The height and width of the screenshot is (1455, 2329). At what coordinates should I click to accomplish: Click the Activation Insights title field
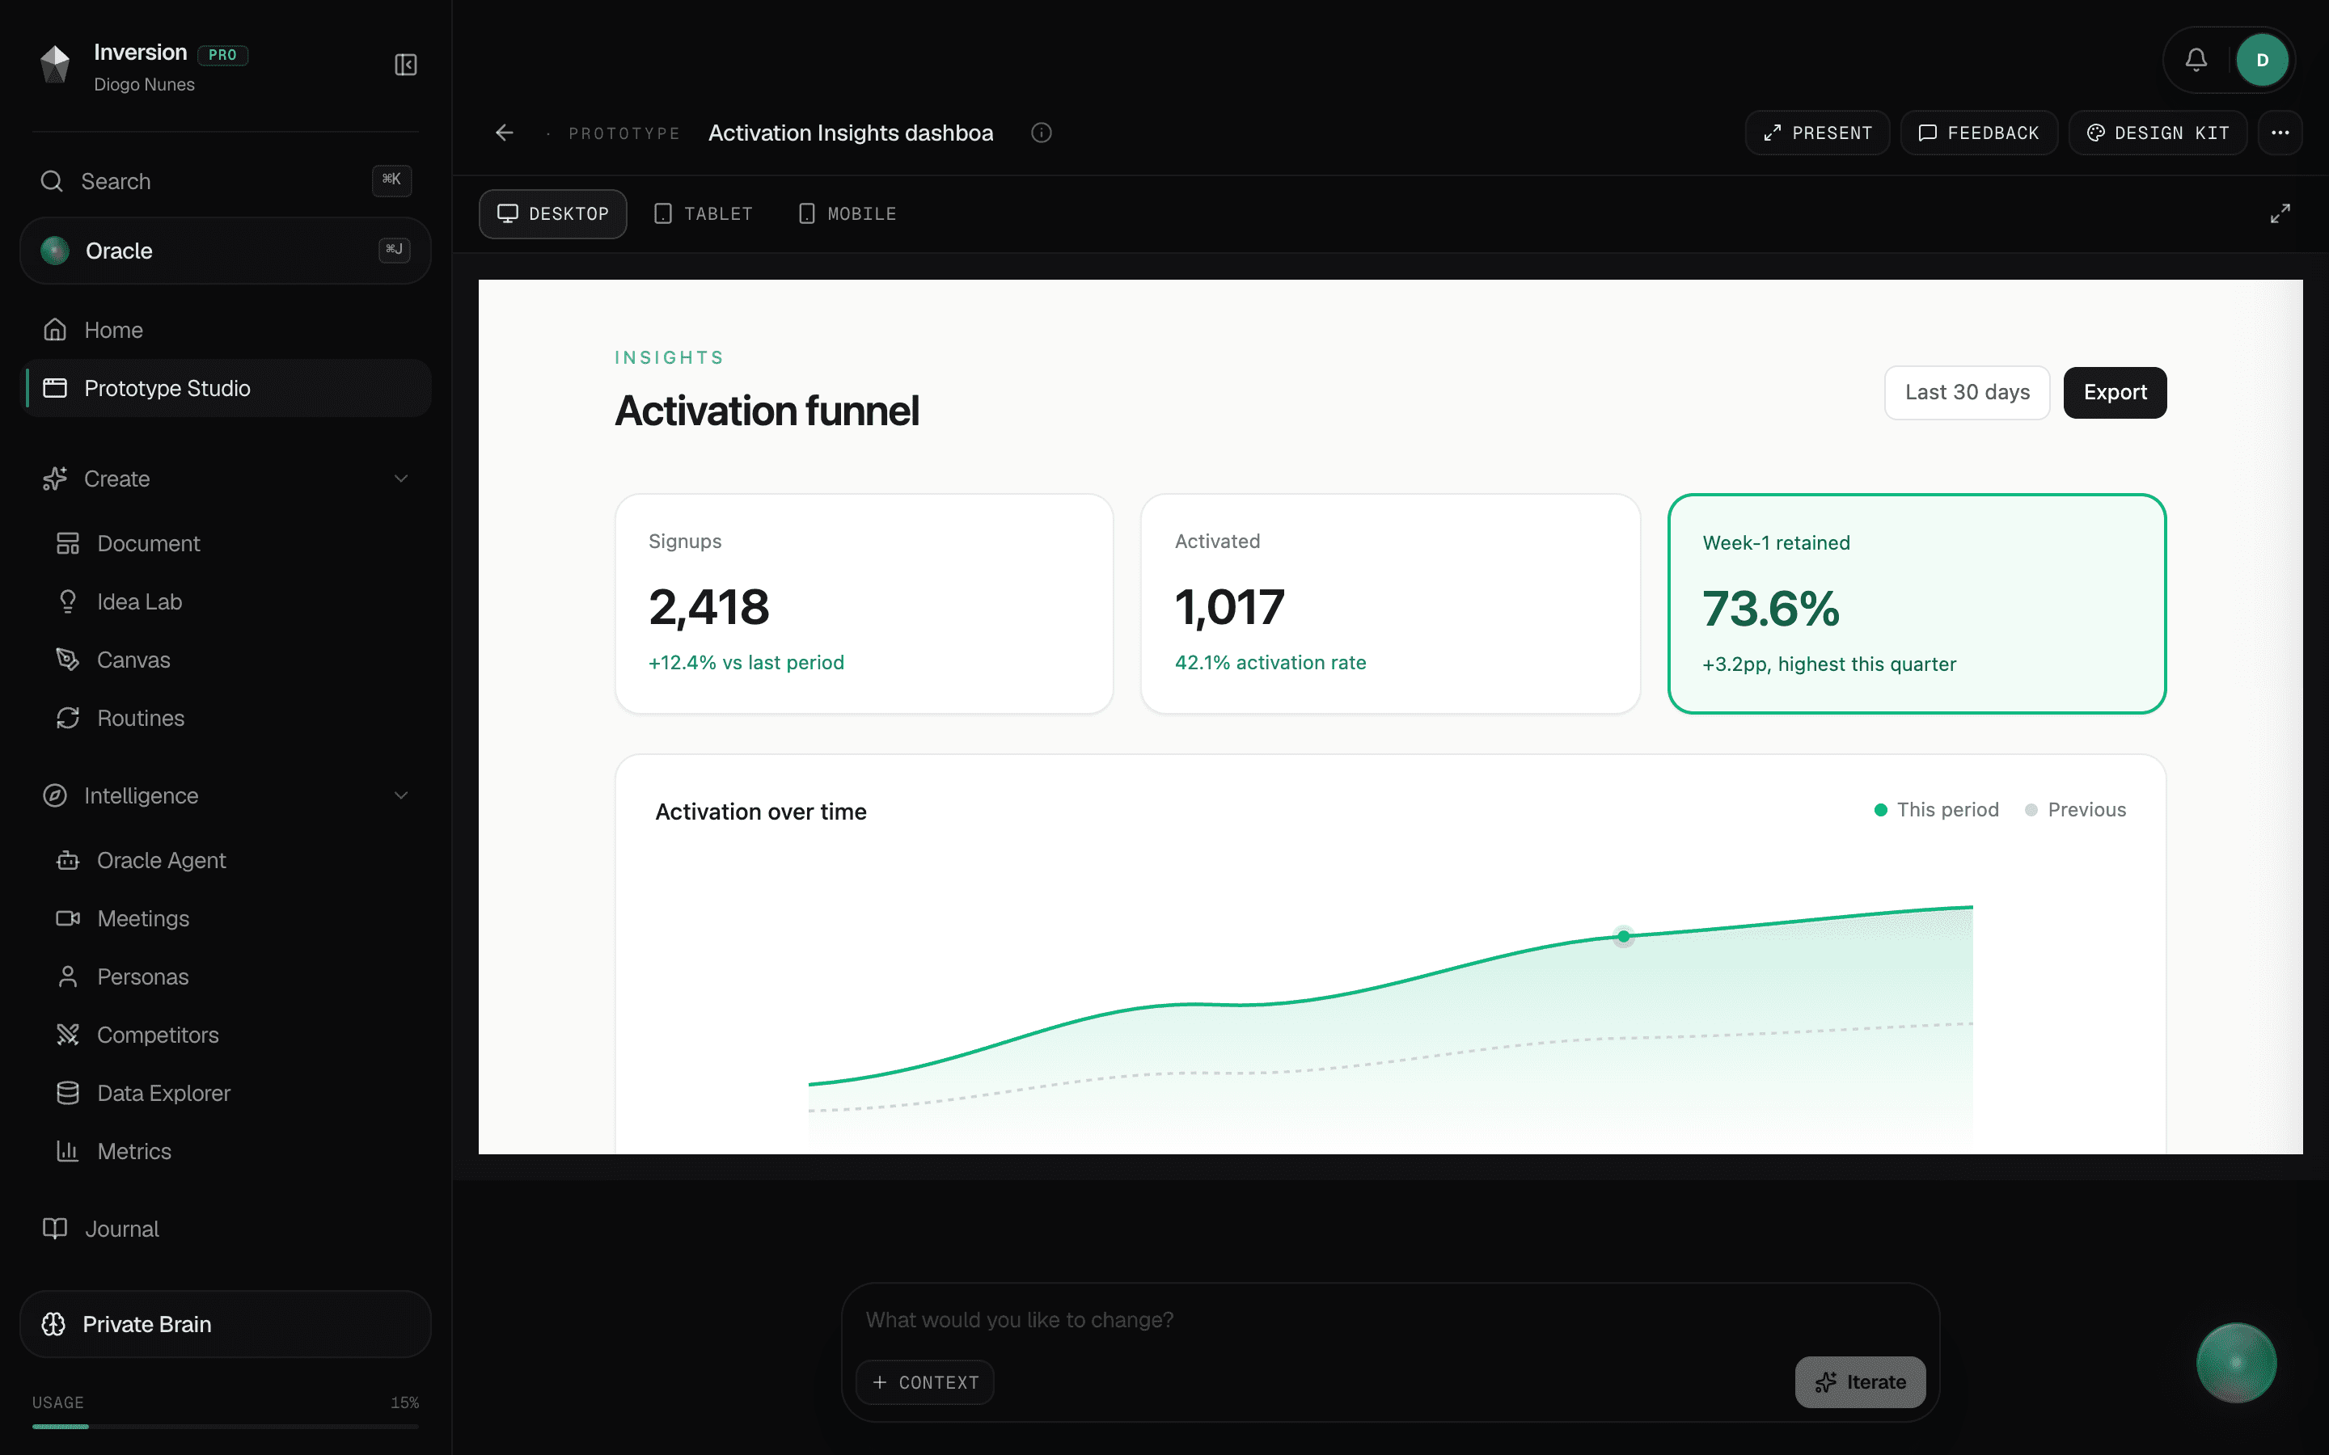click(851, 133)
